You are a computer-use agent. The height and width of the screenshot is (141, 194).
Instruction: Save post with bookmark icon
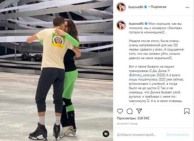pos(187,111)
